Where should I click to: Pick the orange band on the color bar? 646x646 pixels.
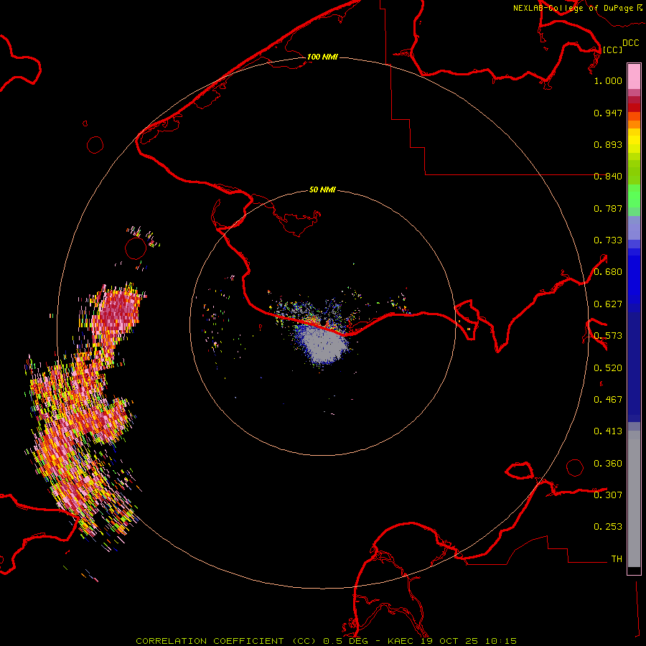634,124
